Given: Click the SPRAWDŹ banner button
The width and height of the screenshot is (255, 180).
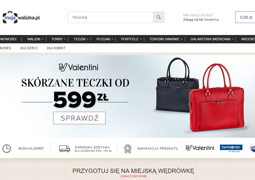Looking at the screenshot, I should [79, 118].
